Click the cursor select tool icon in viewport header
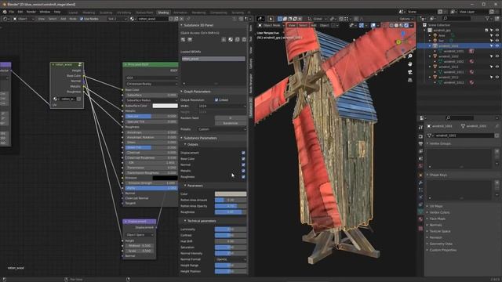The width and height of the screenshot is (502, 282). [271, 19]
